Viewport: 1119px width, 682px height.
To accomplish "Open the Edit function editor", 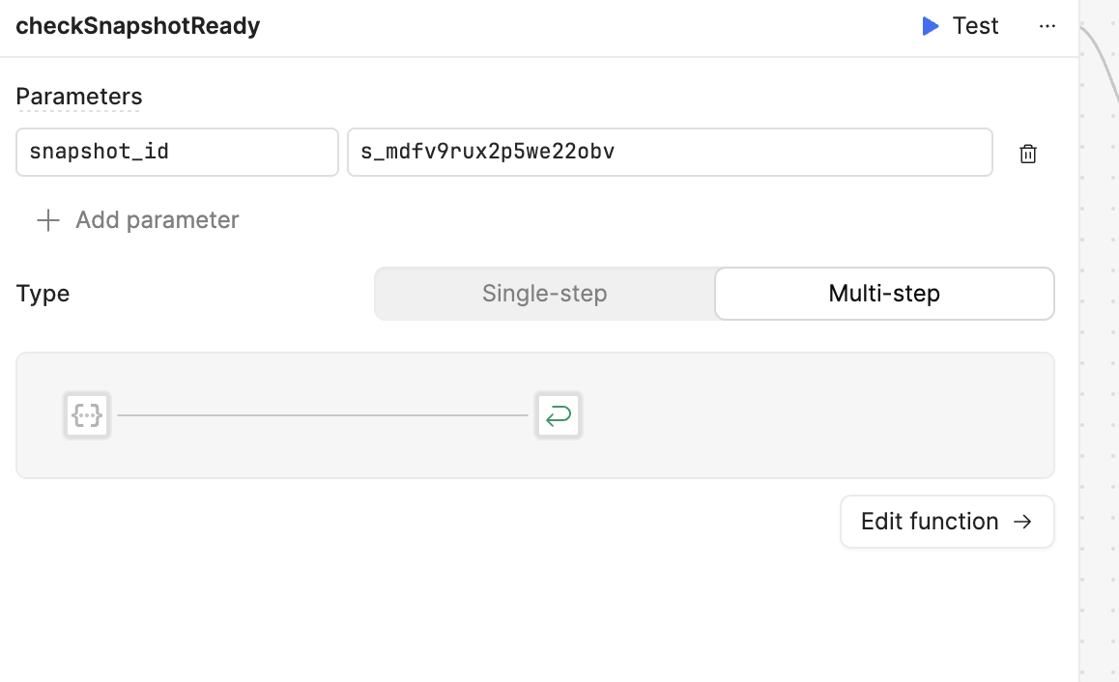I will pos(947,522).
